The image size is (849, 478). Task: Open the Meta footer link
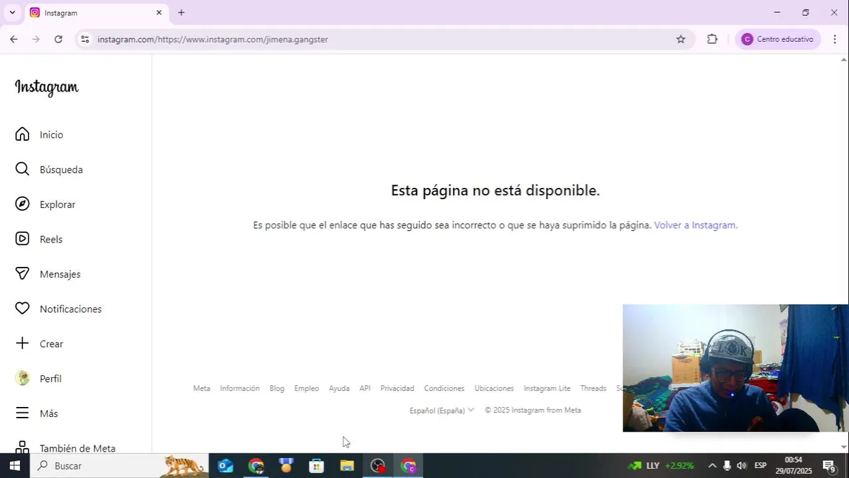coord(201,388)
